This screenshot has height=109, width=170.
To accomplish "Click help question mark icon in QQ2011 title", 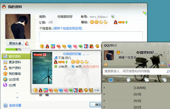I will [x=147, y=44].
